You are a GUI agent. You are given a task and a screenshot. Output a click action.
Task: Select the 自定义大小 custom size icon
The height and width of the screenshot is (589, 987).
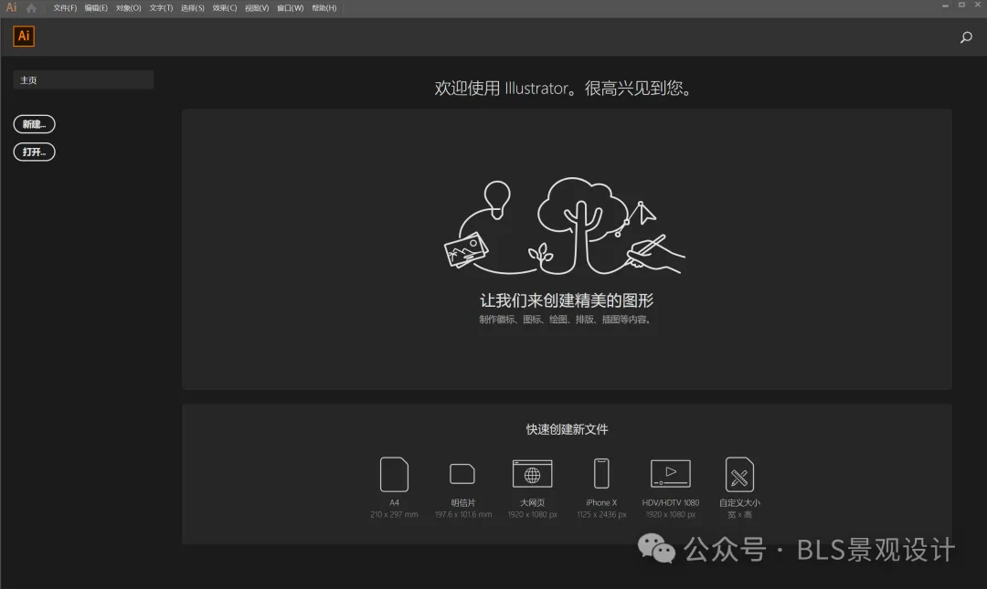pyautogui.click(x=739, y=474)
